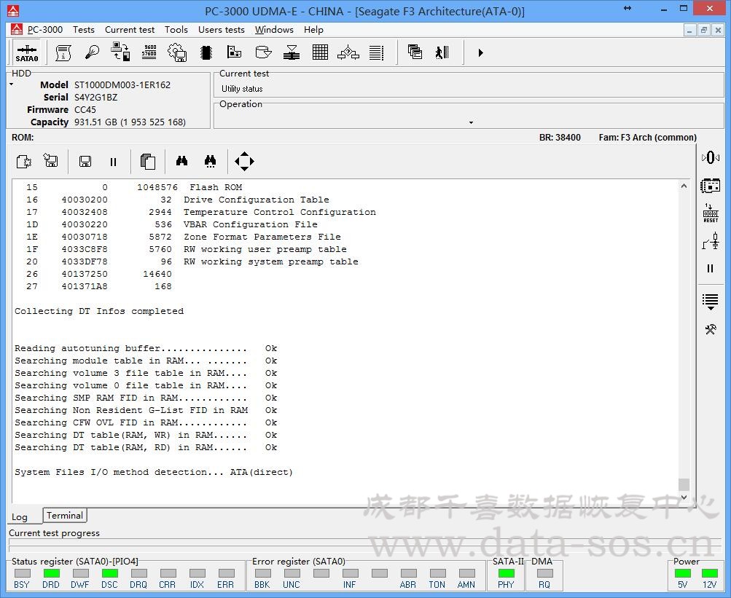Click the magnifying glass icon in main toolbar
This screenshot has height=598, width=731.
pyautogui.click(x=92, y=52)
